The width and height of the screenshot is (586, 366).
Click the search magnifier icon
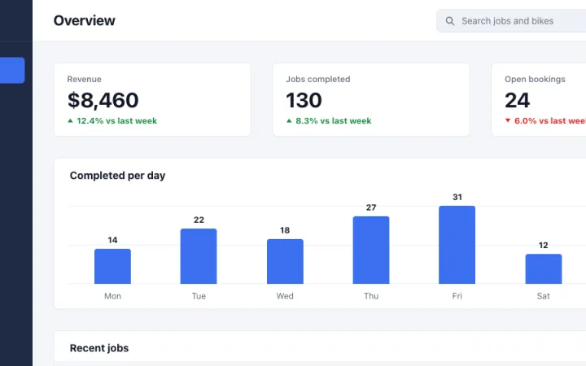tap(450, 21)
